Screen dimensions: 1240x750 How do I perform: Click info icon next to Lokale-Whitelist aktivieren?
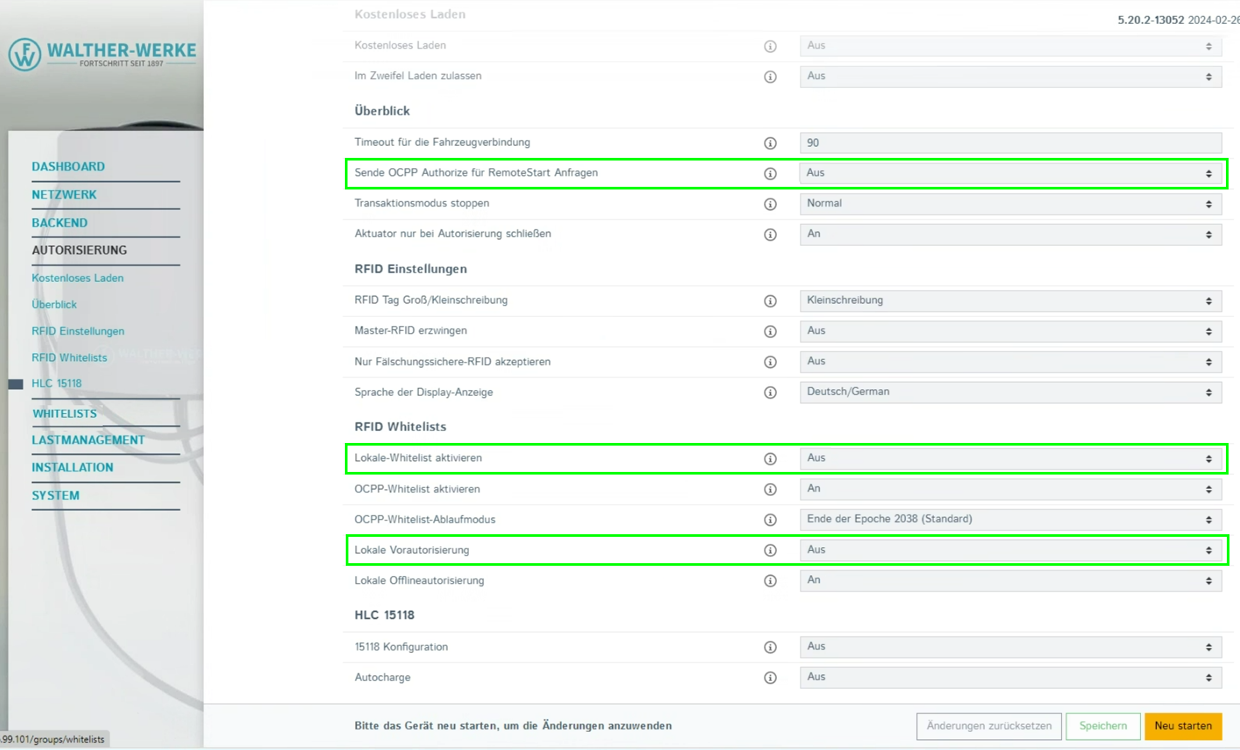tap(770, 459)
